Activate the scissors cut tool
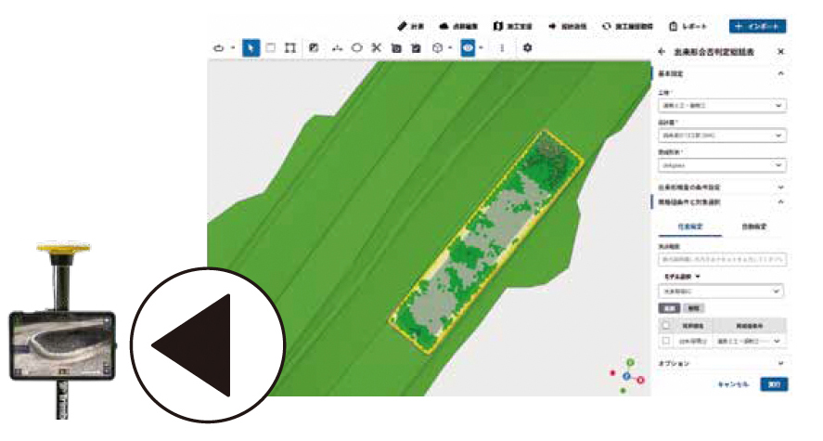 click(377, 47)
